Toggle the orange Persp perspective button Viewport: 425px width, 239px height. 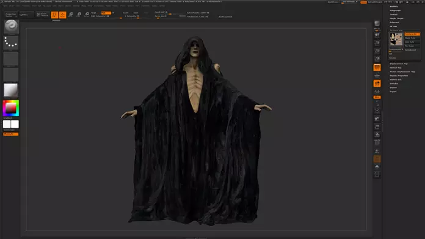point(377,67)
